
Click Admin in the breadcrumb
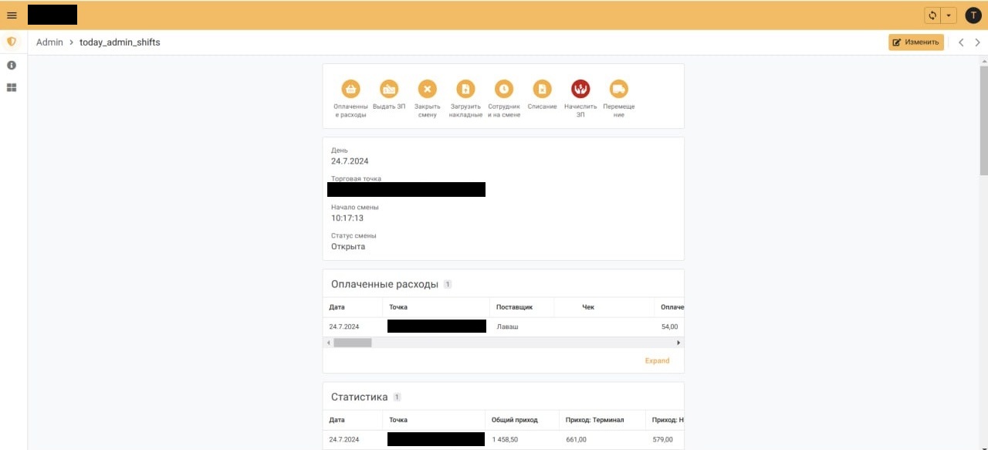49,42
